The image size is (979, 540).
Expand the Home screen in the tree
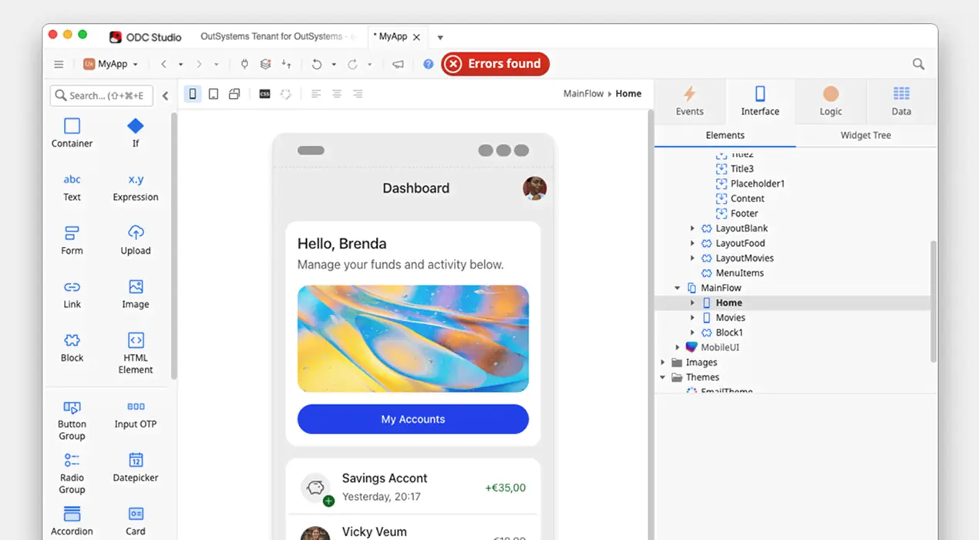click(x=691, y=302)
